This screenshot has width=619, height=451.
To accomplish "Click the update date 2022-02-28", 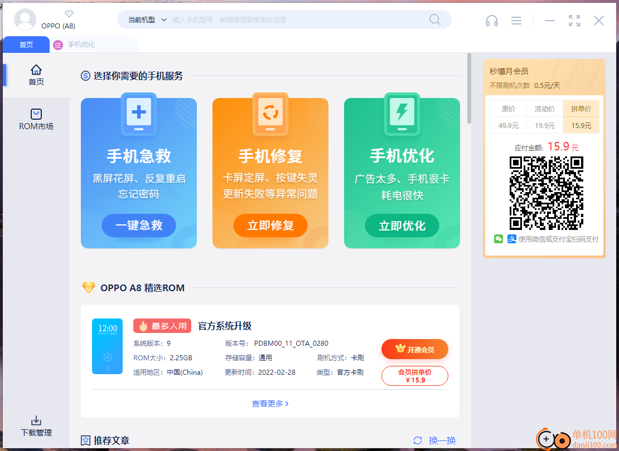I will [x=277, y=372].
